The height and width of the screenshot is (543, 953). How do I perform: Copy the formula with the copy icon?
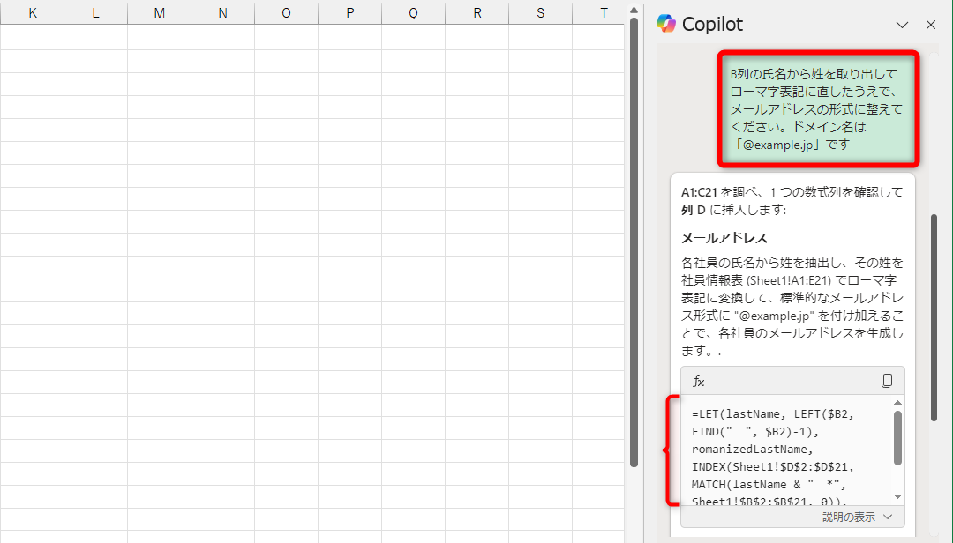tap(887, 381)
